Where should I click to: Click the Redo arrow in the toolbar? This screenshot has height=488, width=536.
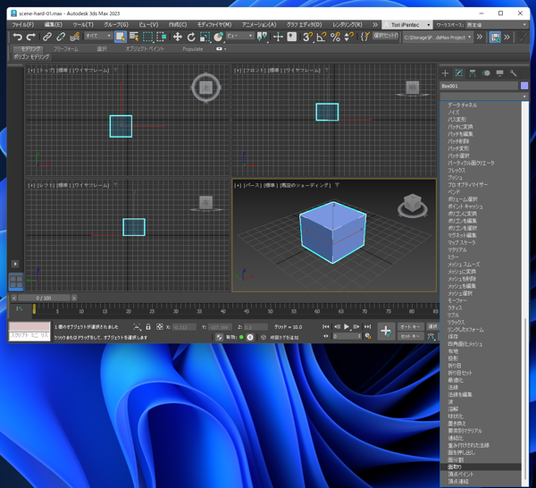coord(31,37)
